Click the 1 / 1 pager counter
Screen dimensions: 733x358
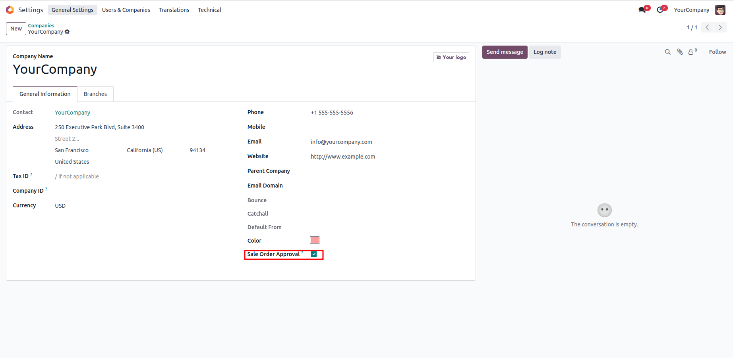point(692,27)
